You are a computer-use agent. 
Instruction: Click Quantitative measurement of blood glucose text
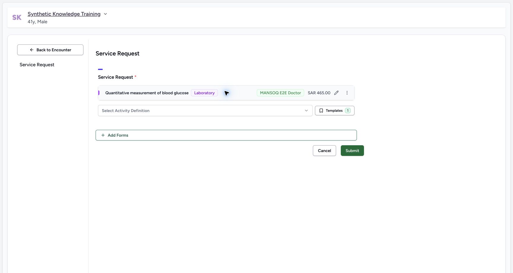pyautogui.click(x=147, y=93)
